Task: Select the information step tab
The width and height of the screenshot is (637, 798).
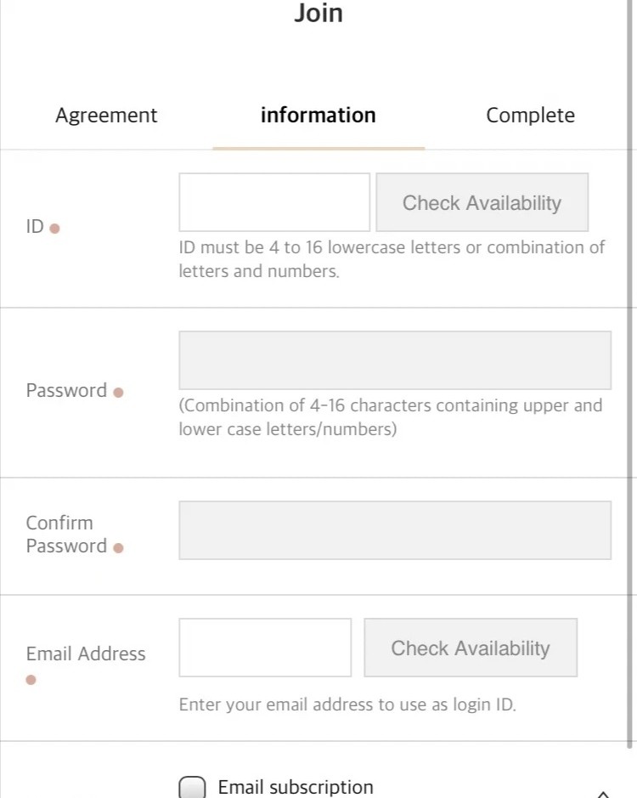Action: (x=318, y=115)
